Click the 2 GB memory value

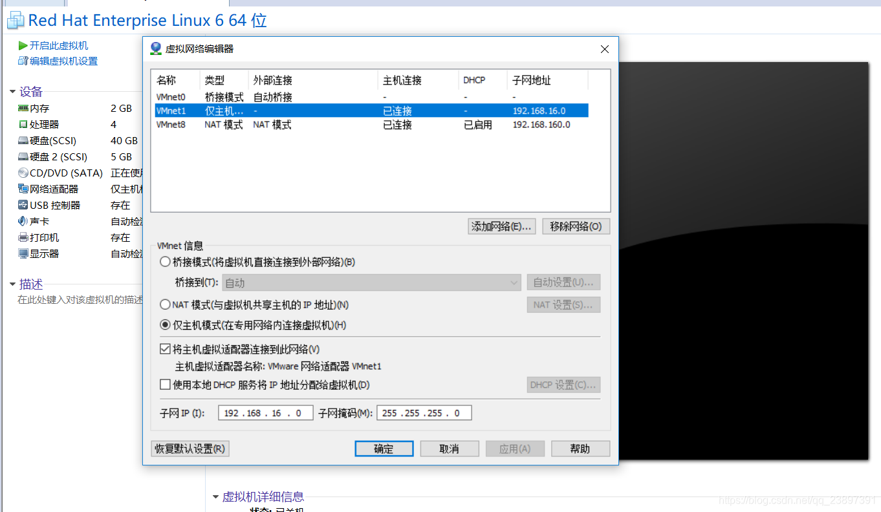click(121, 108)
